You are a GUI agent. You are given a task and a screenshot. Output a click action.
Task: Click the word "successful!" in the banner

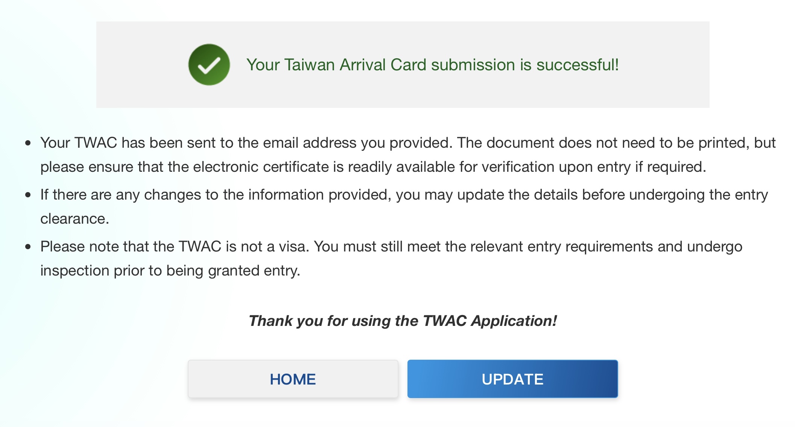coord(577,65)
